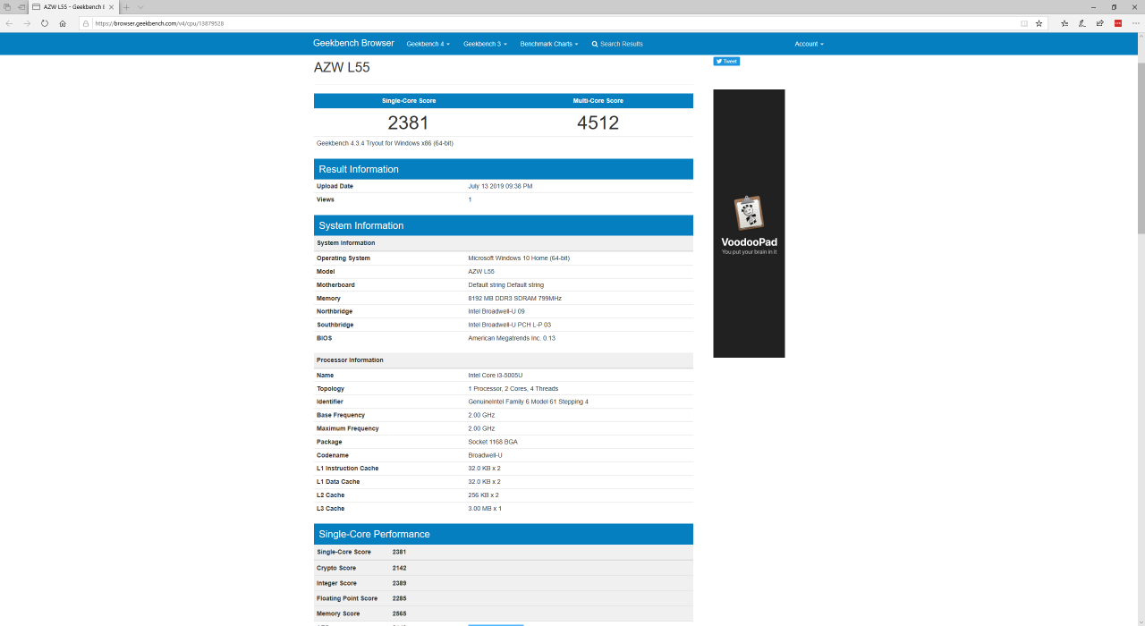This screenshot has width=1145, height=626.
Task: Tweet this benchmark result
Action: click(x=726, y=62)
